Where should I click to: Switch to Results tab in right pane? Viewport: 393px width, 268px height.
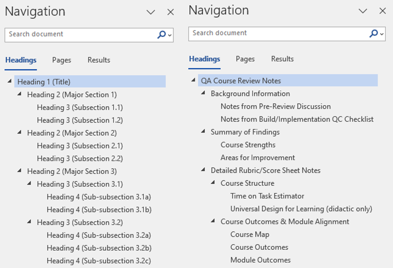click(x=282, y=59)
